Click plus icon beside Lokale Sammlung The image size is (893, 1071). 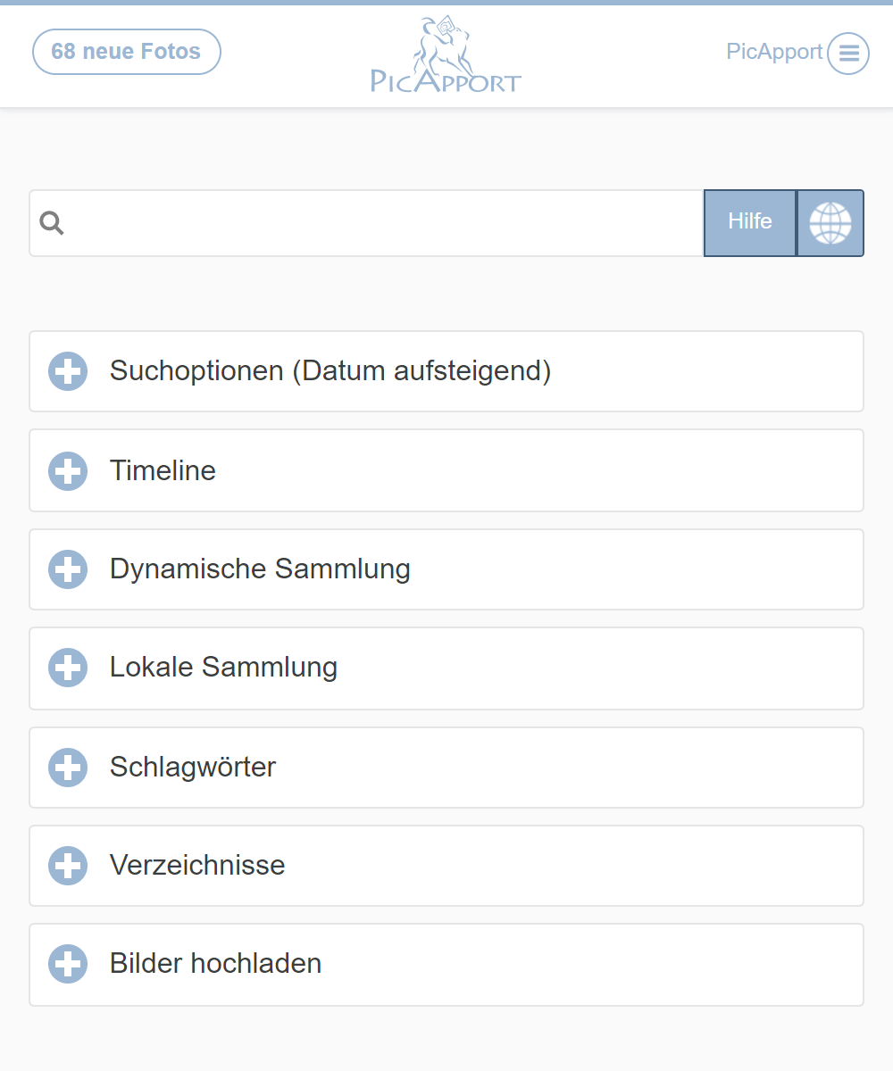tap(68, 668)
